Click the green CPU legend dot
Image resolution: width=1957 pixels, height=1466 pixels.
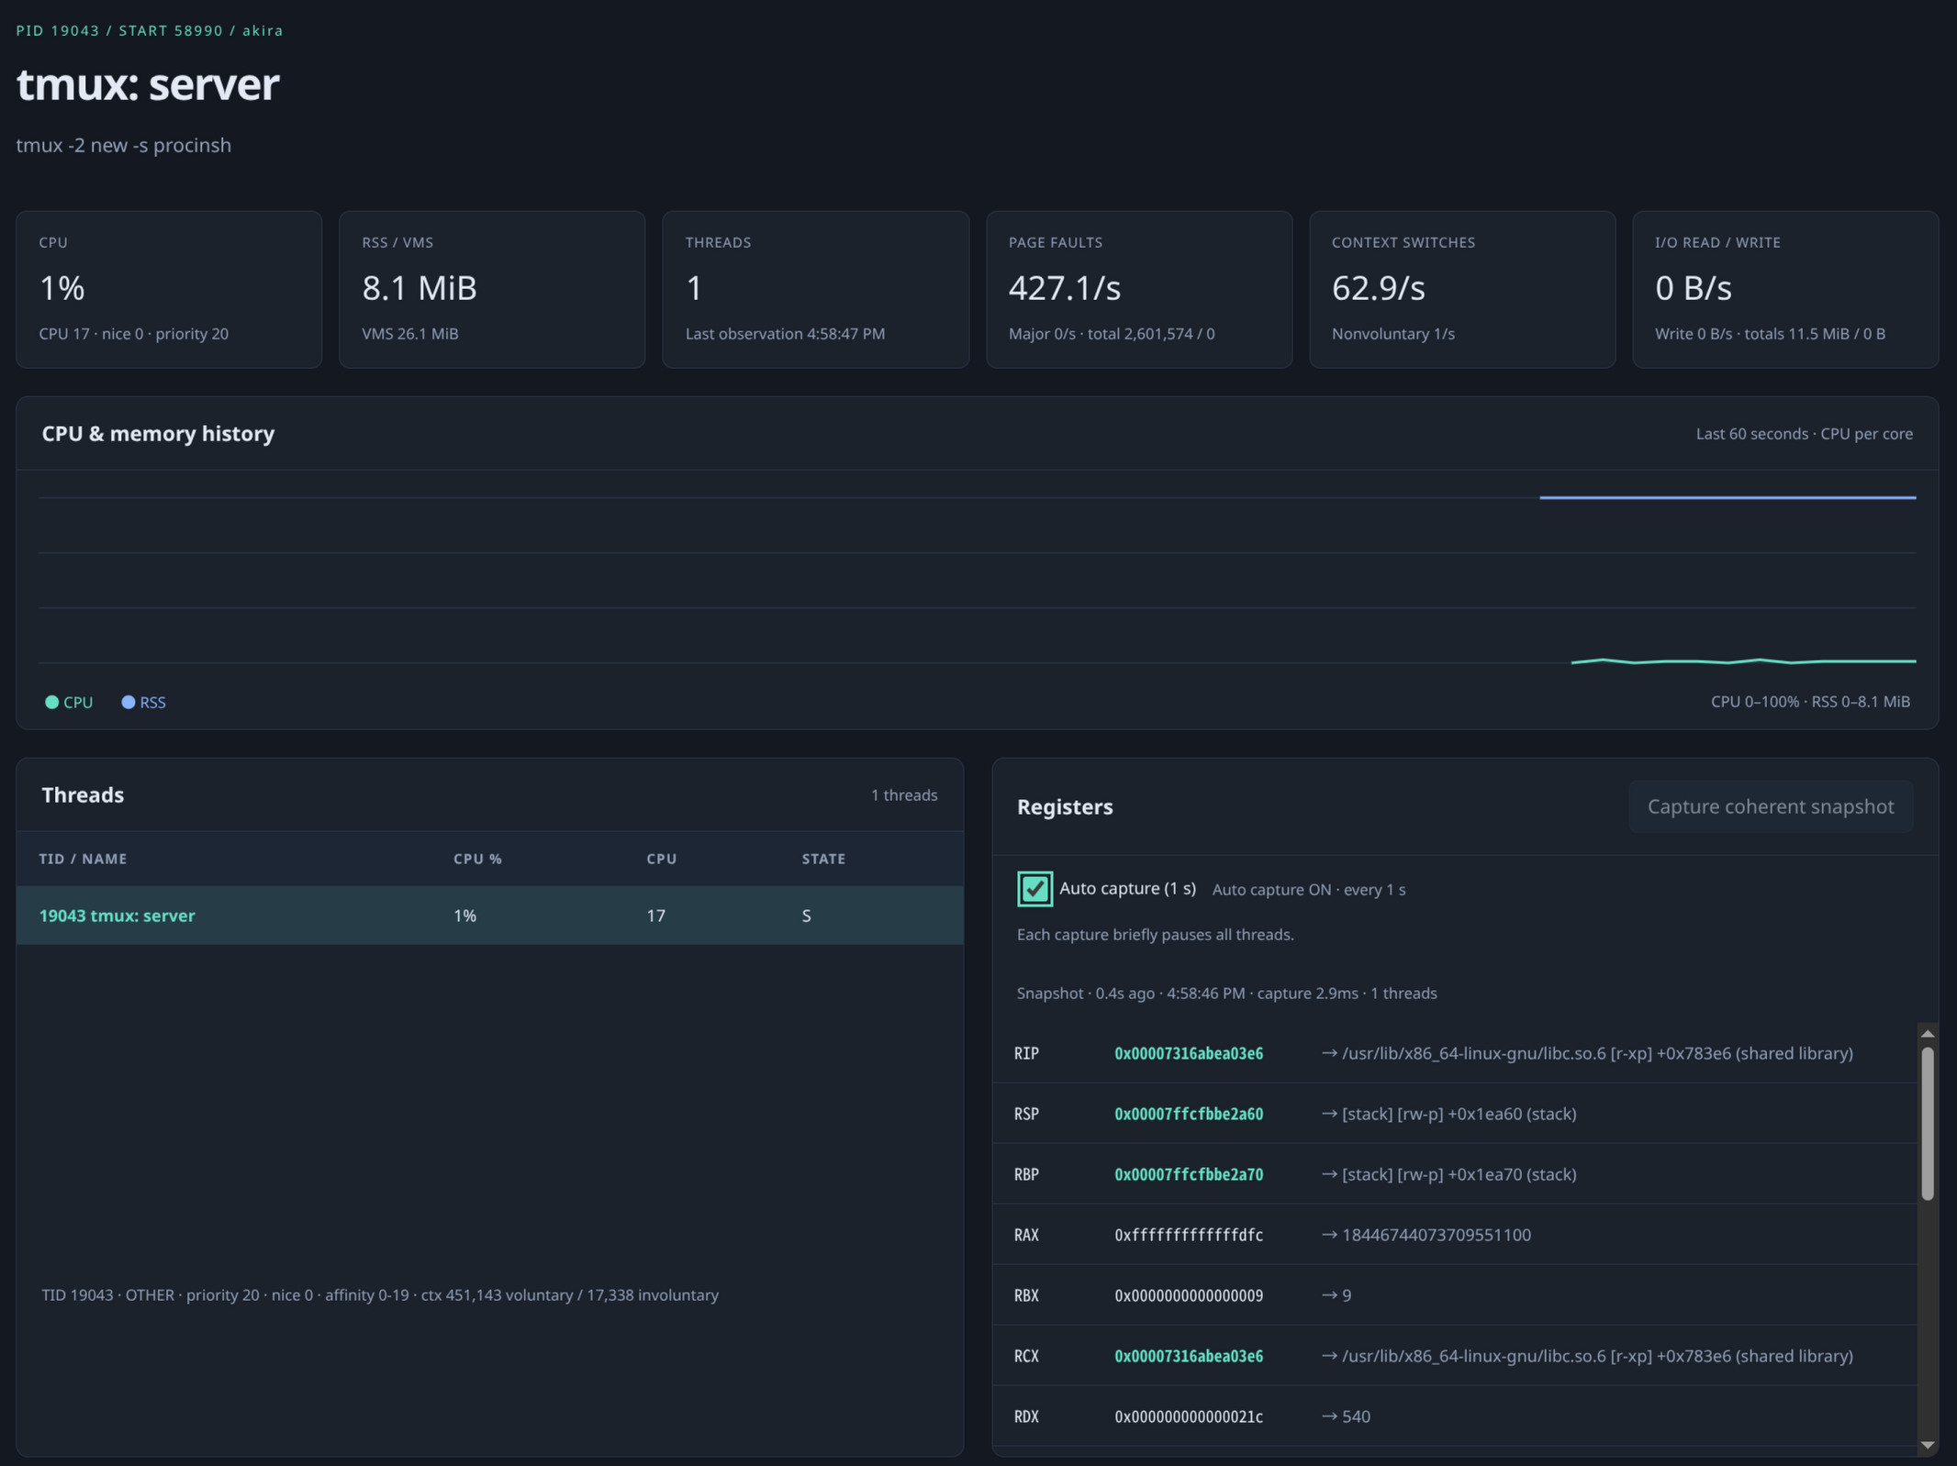[x=52, y=702]
